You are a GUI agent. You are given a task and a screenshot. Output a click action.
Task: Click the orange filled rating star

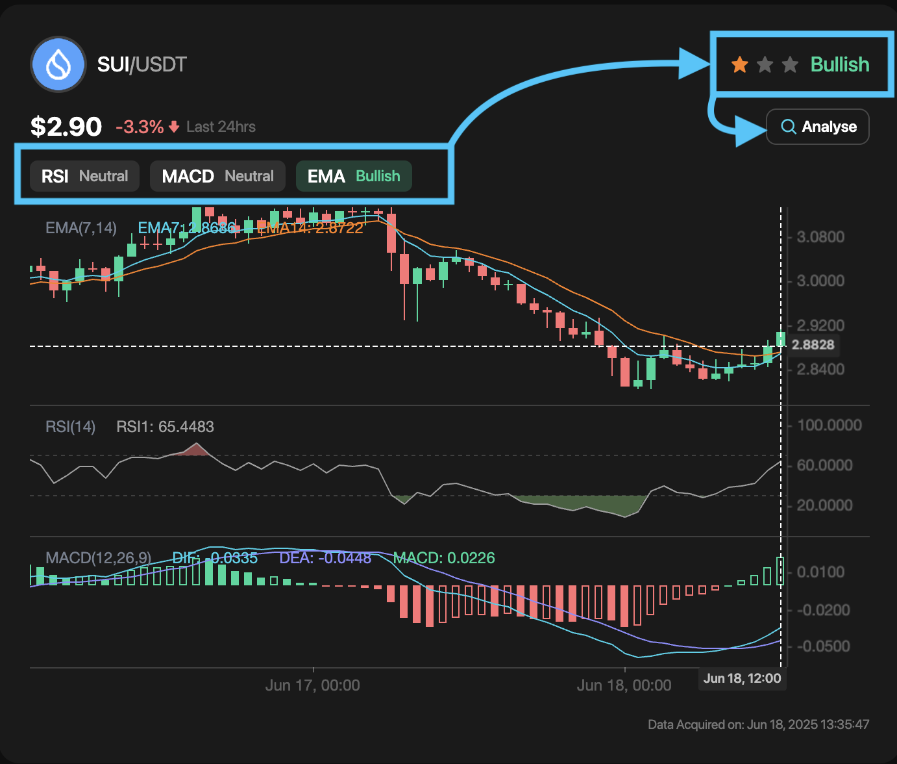739,64
